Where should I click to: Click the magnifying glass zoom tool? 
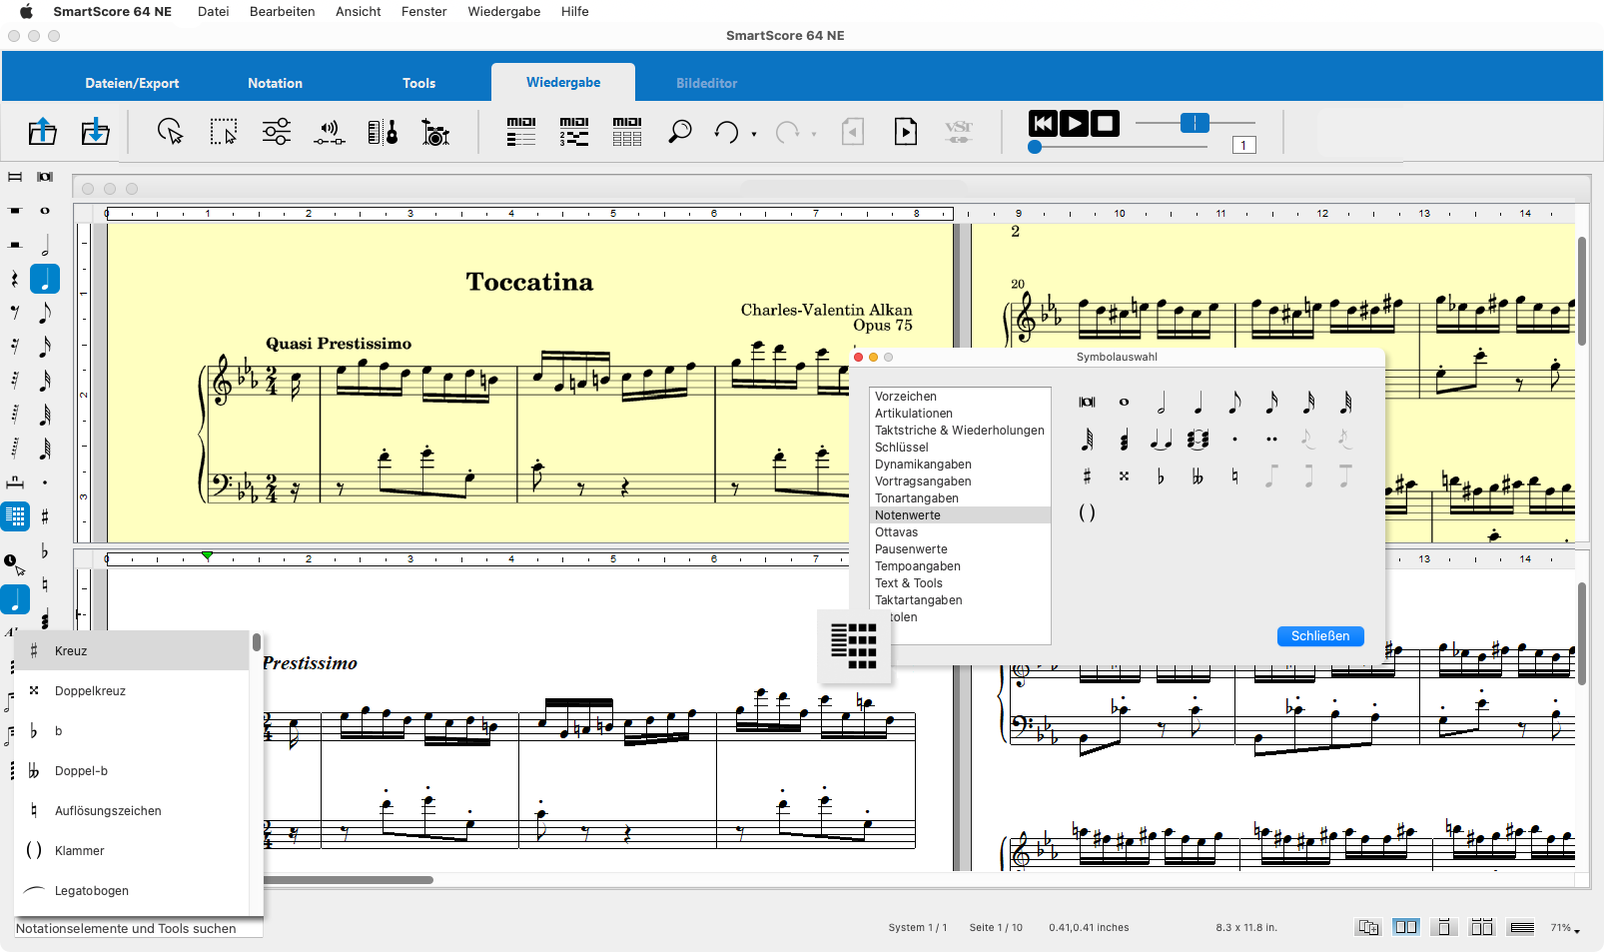pos(680,132)
